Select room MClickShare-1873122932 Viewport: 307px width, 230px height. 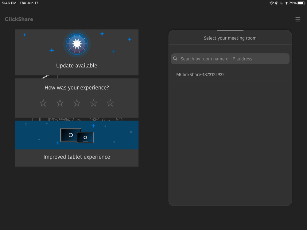pyautogui.click(x=230, y=75)
